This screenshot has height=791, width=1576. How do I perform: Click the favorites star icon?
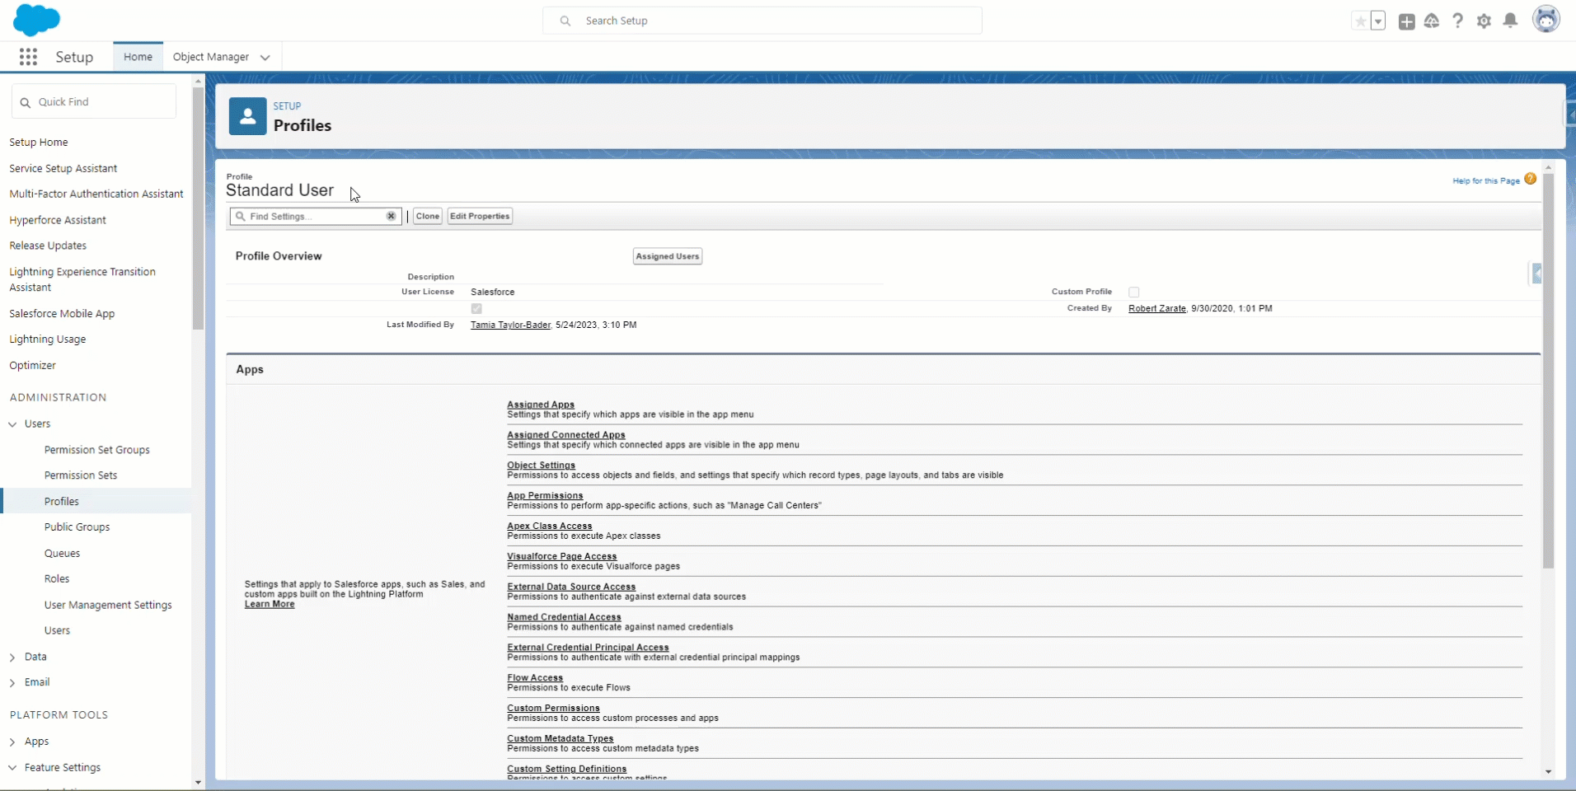[1360, 21]
